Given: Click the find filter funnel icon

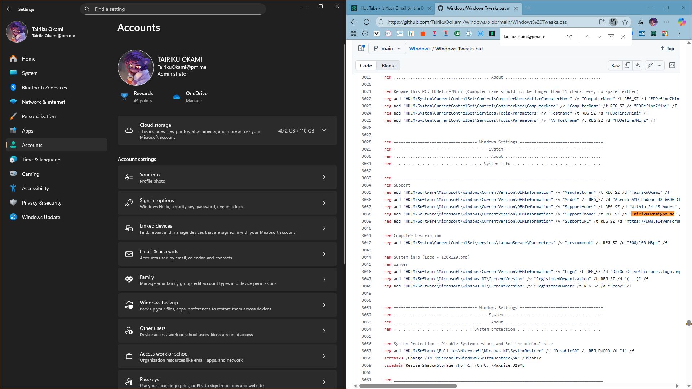Looking at the screenshot, I should [x=611, y=37].
